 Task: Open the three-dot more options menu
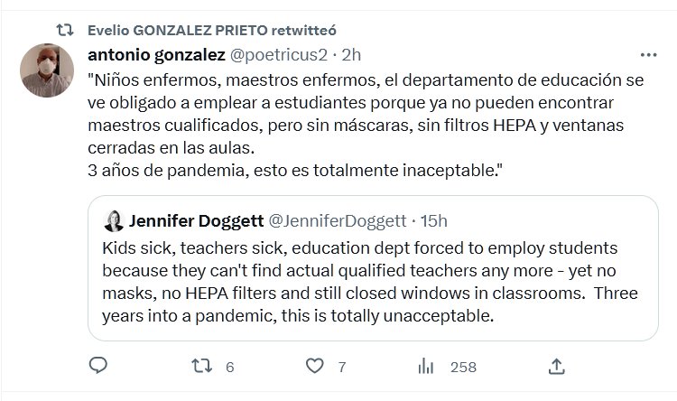point(648,54)
